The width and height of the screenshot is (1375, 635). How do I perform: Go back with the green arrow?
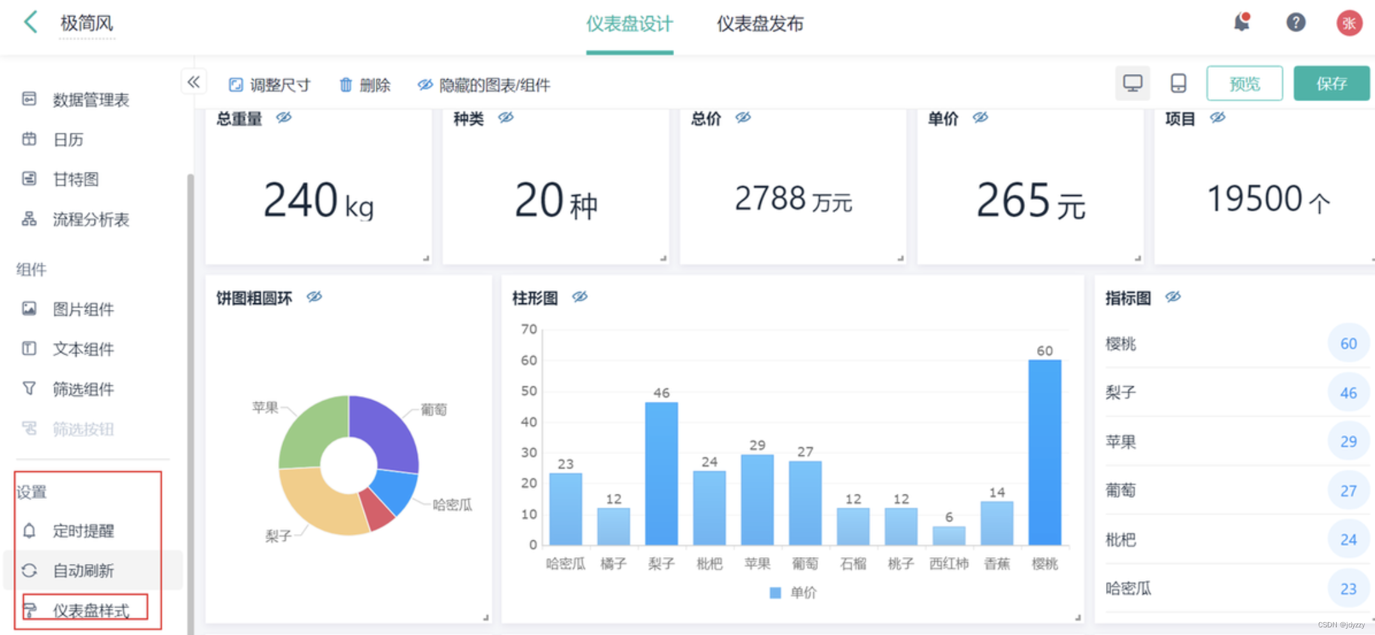pyautogui.click(x=30, y=22)
